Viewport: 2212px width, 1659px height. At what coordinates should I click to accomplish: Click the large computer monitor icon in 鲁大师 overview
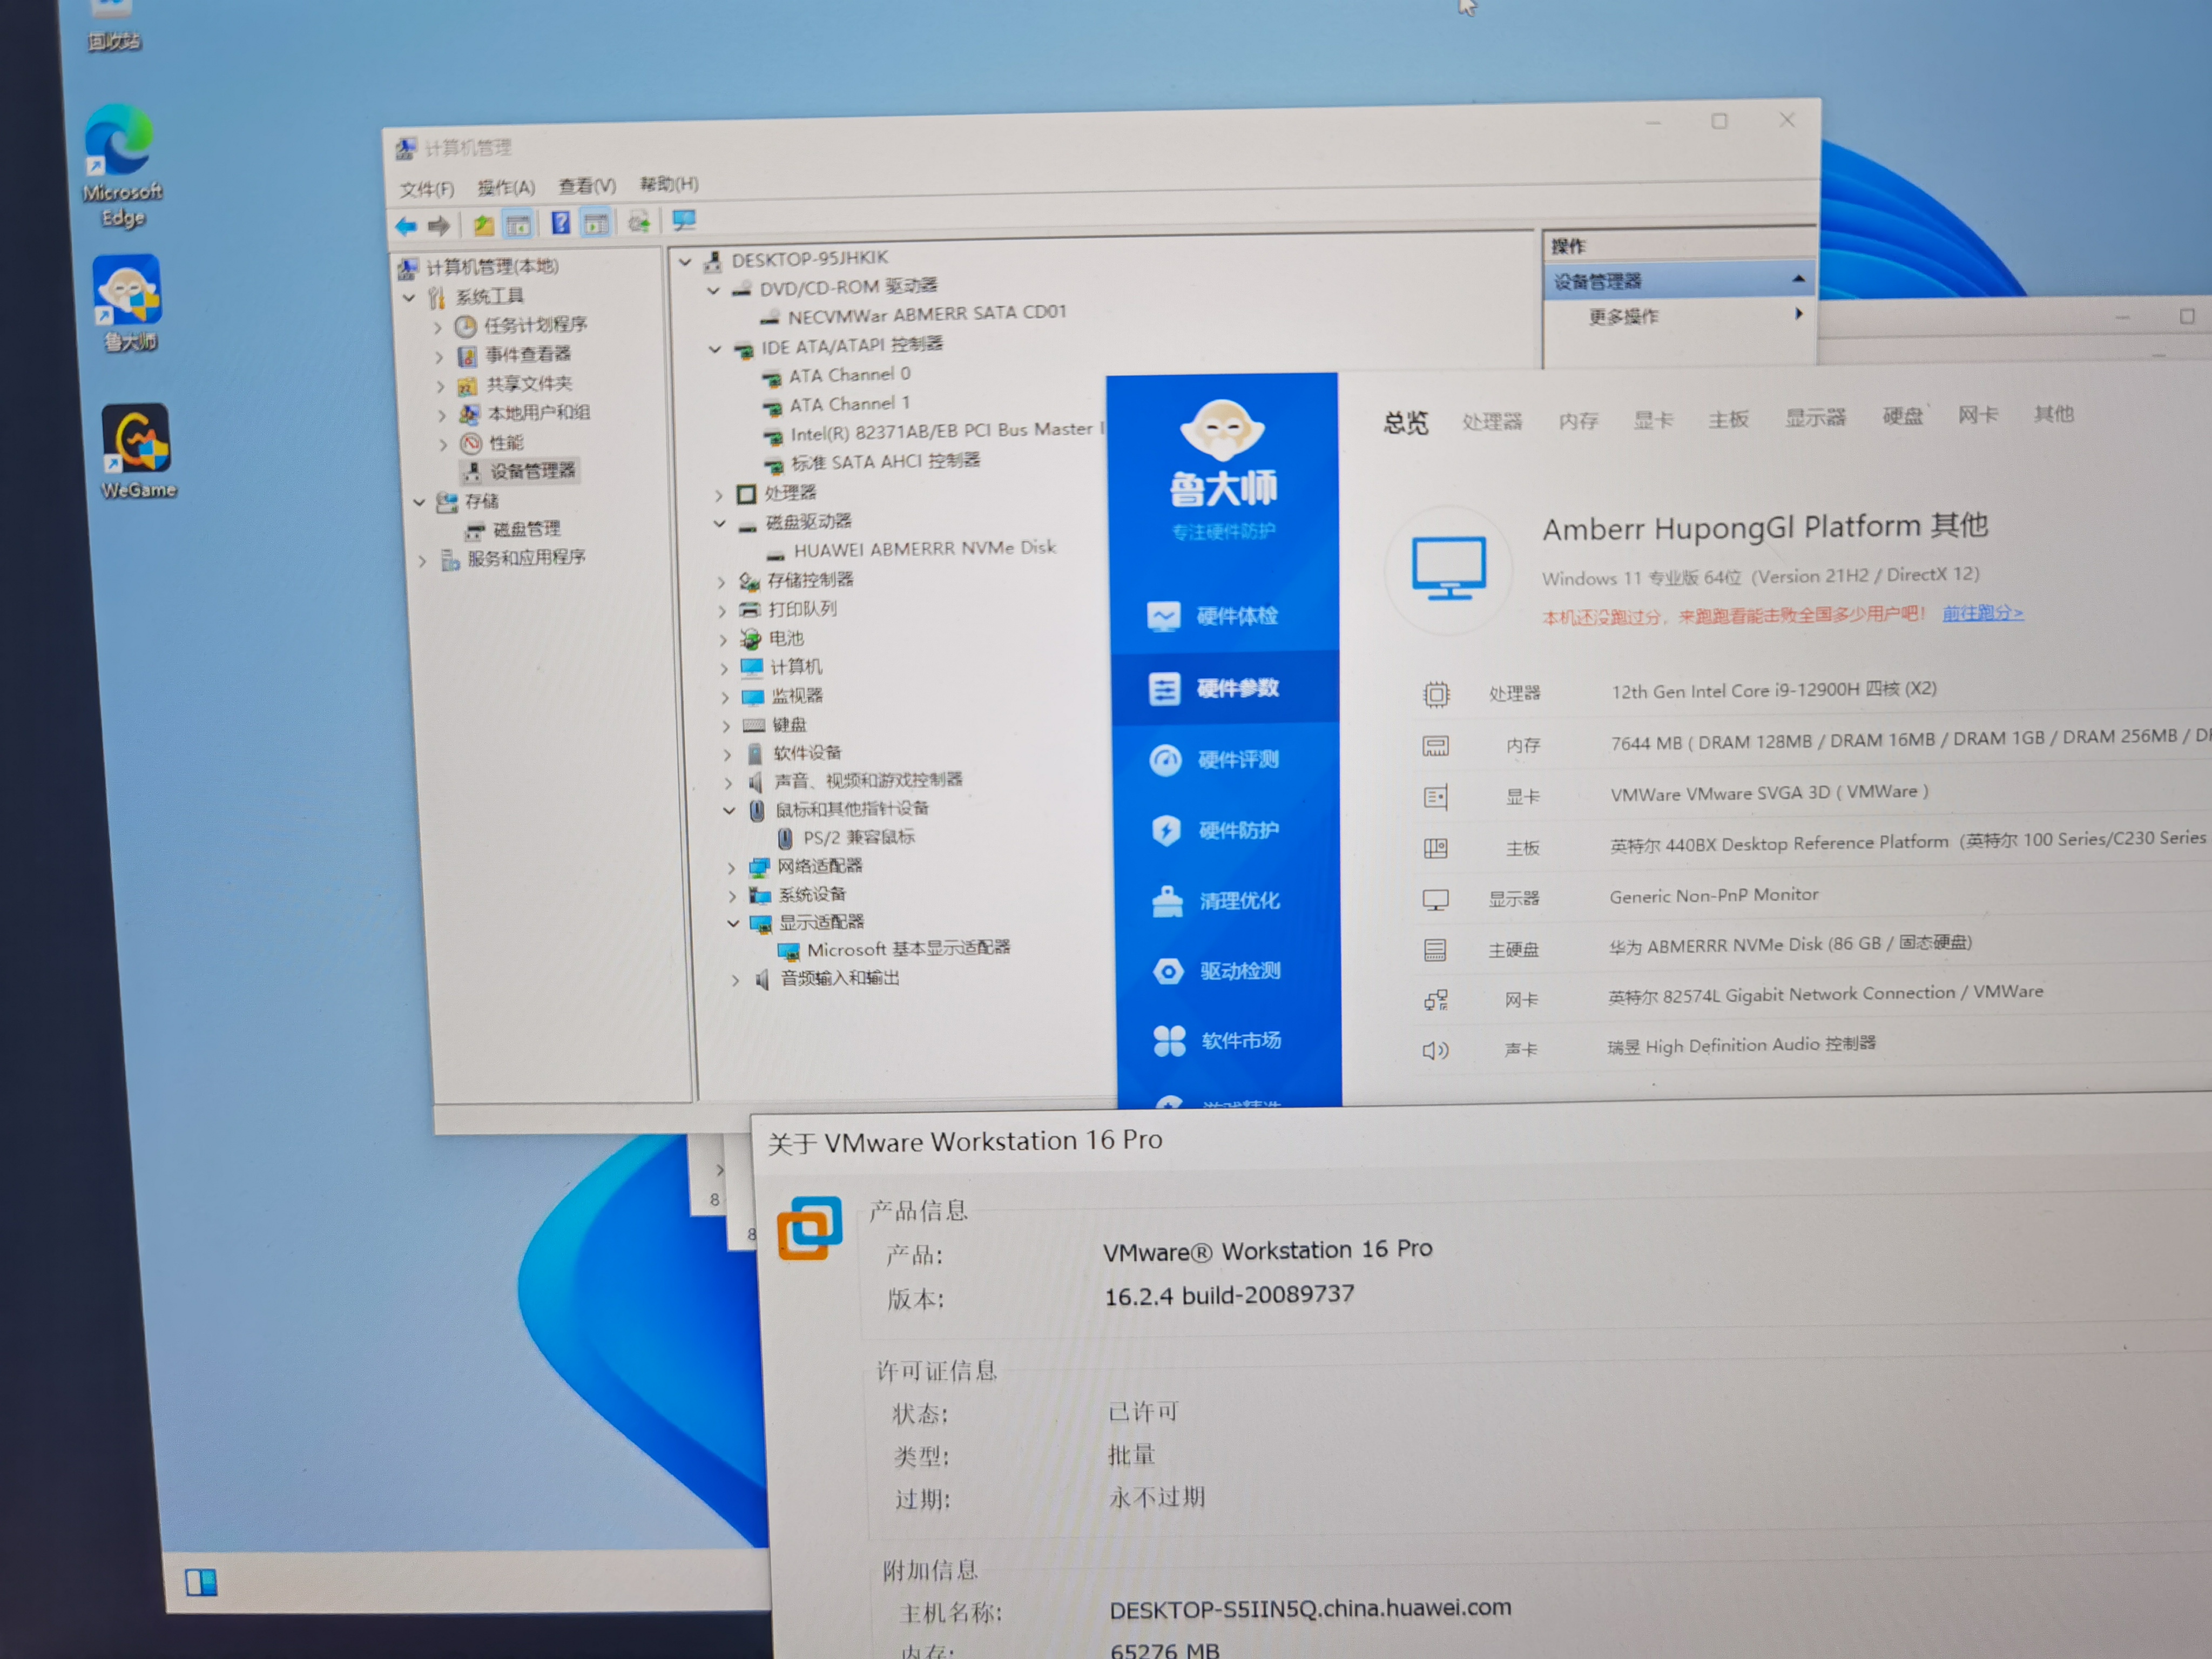coord(1449,568)
